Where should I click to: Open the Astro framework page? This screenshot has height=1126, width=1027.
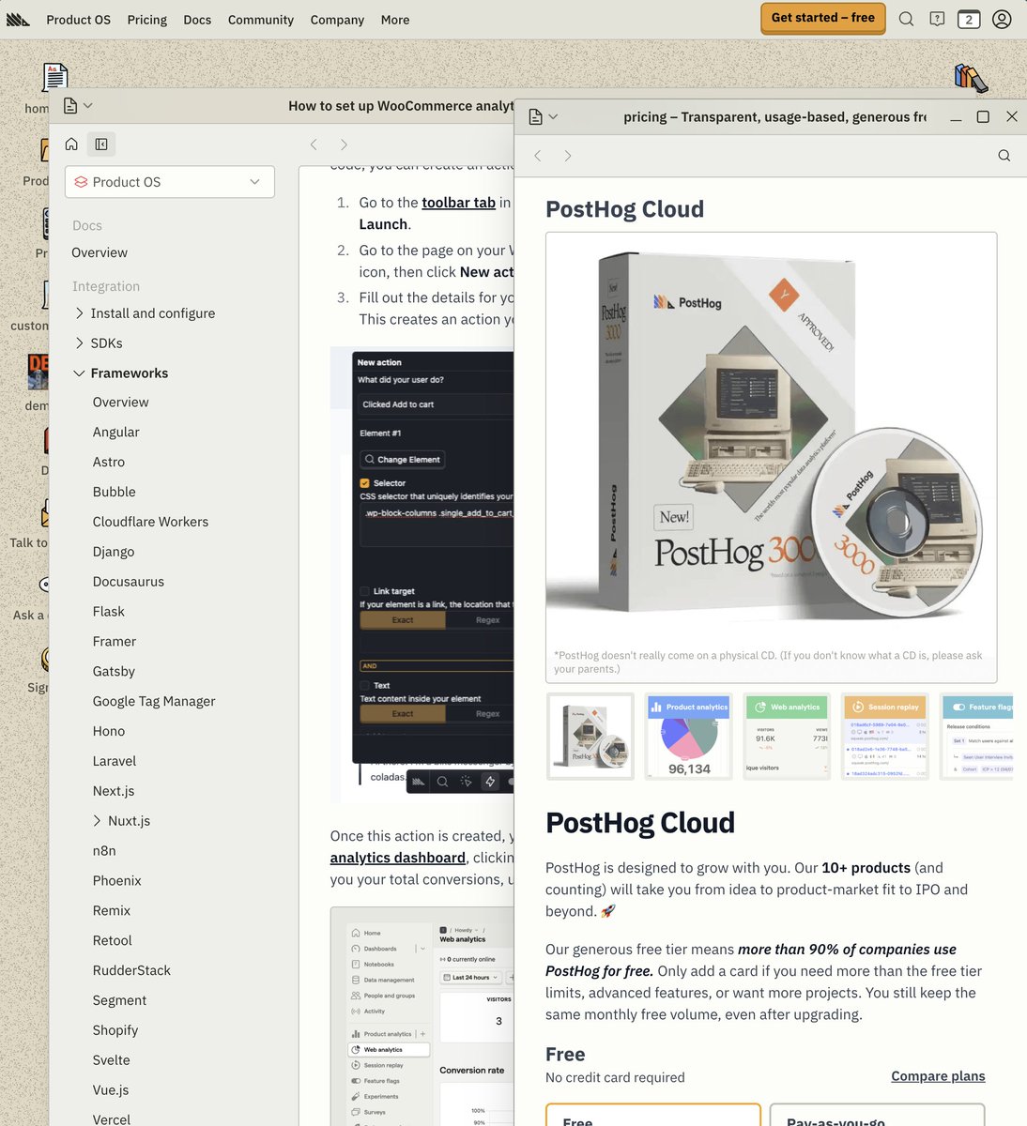coord(109,463)
